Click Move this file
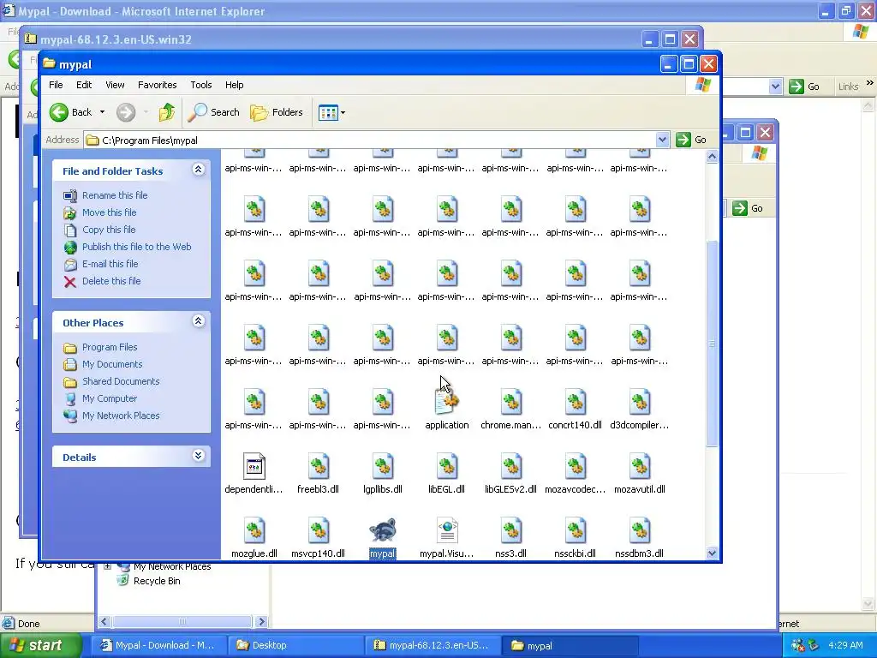This screenshot has width=877, height=658. [109, 212]
